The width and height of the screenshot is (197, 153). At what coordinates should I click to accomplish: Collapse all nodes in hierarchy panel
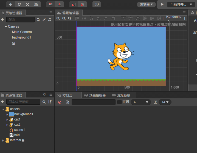tap(44, 20)
